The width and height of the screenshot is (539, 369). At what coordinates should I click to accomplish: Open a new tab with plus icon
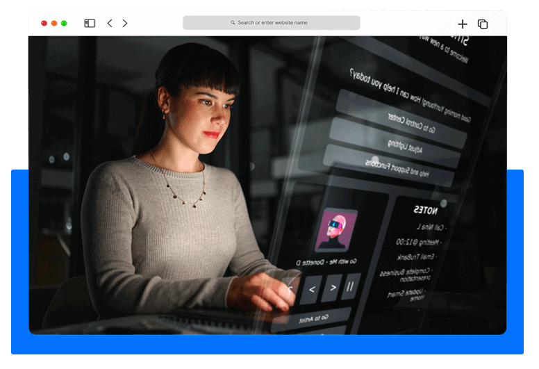463,24
